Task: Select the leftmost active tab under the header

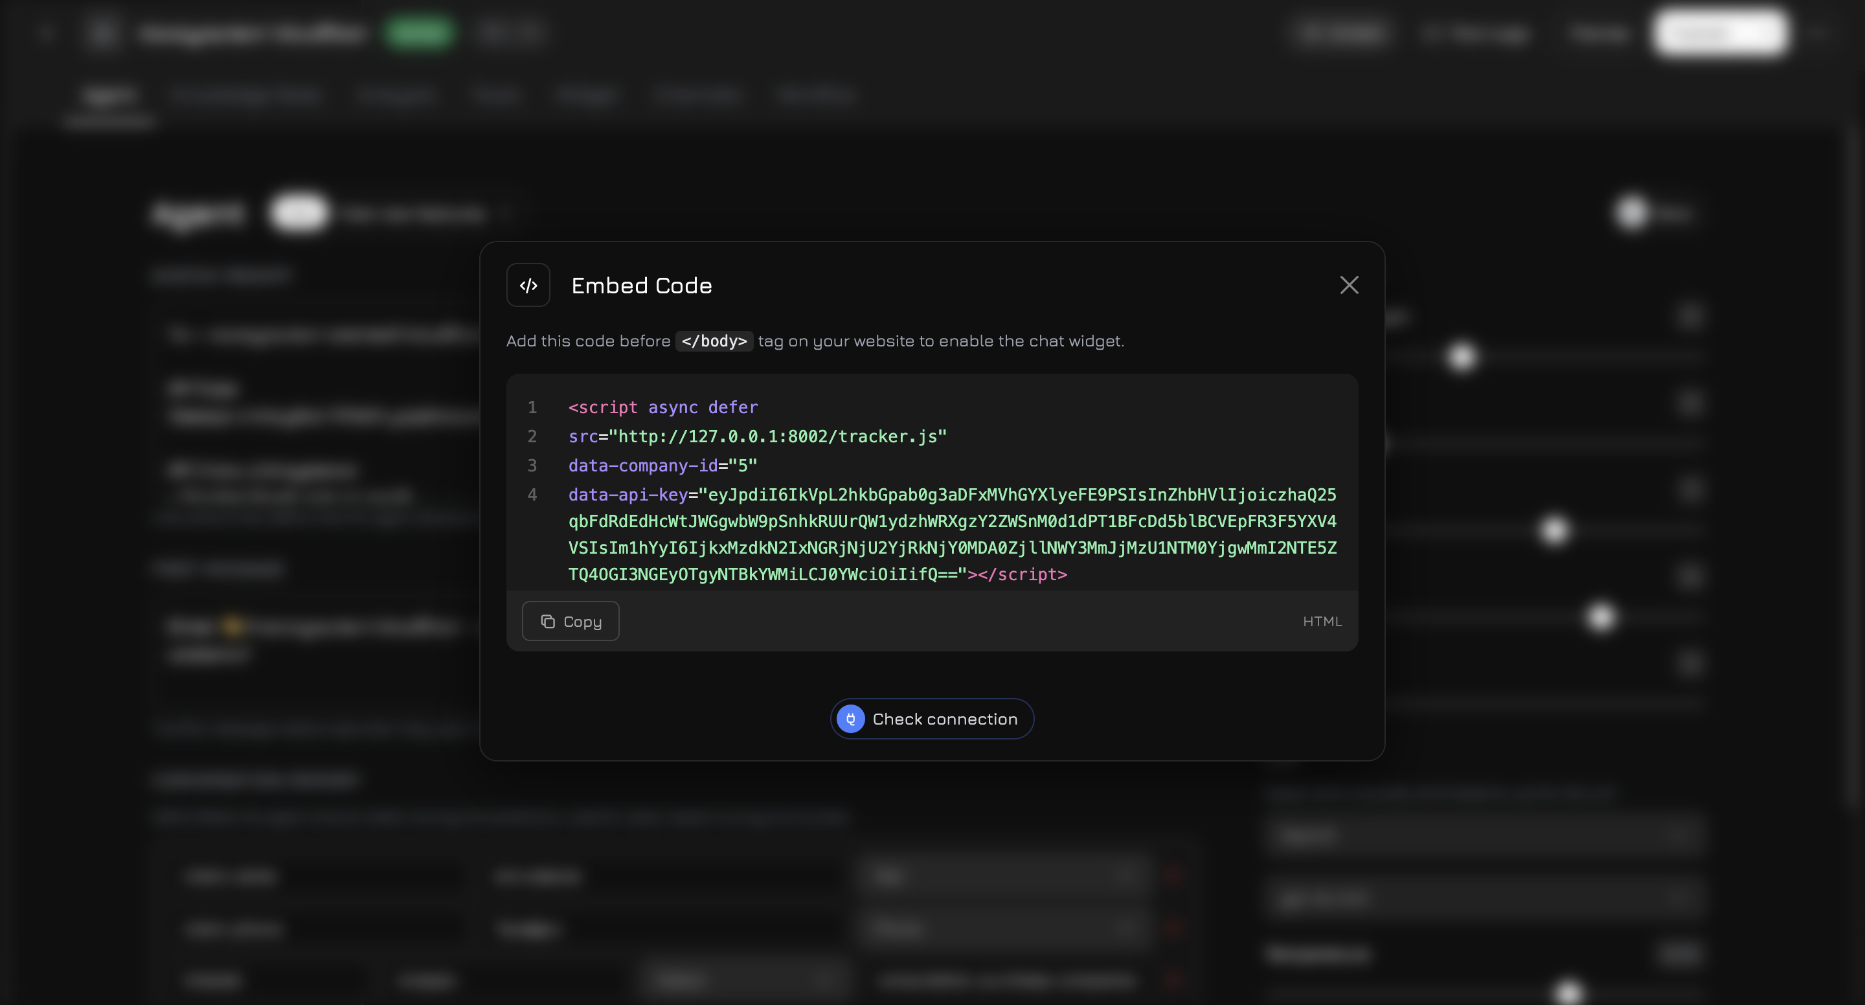Action: click(x=109, y=95)
